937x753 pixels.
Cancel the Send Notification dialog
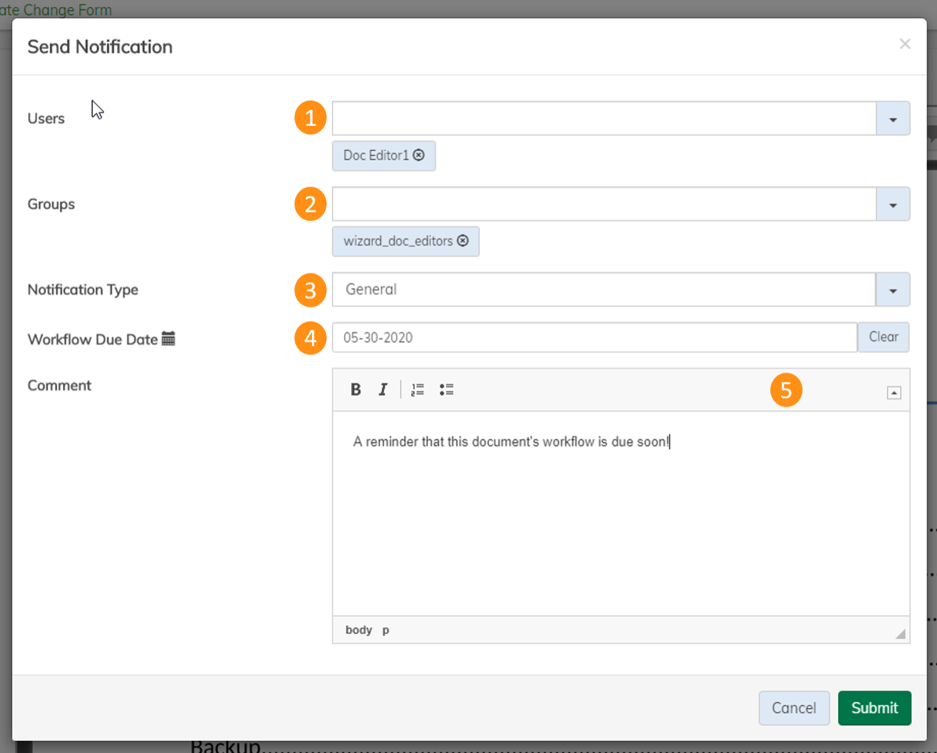click(794, 708)
